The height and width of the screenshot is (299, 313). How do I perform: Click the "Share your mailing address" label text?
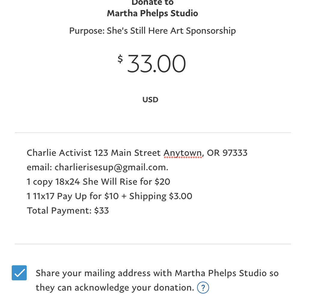[93, 273]
